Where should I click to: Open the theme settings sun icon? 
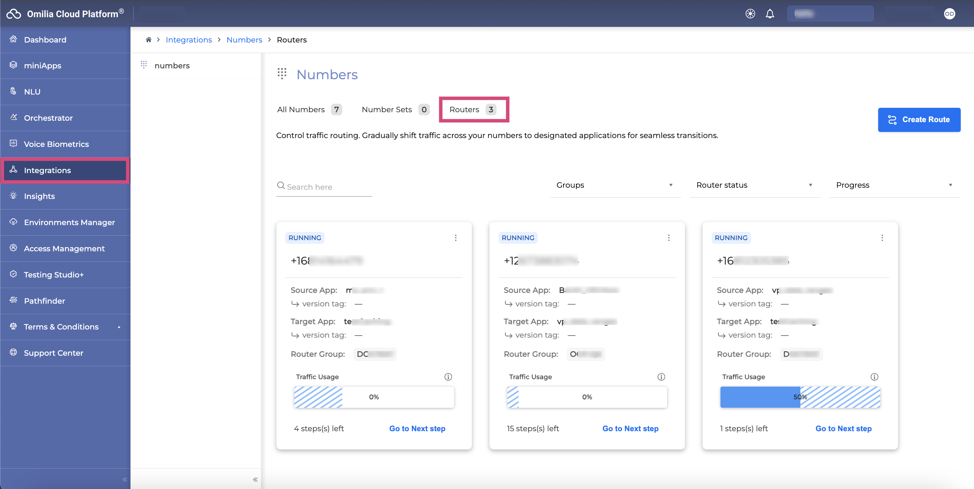750,14
